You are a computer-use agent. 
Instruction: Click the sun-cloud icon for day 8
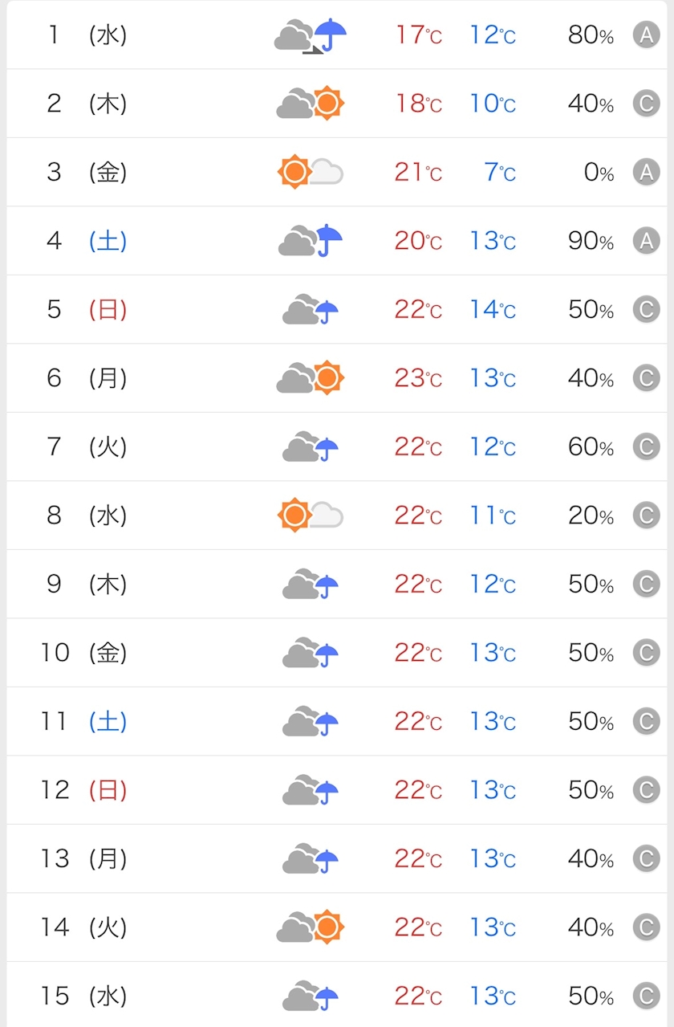point(310,516)
